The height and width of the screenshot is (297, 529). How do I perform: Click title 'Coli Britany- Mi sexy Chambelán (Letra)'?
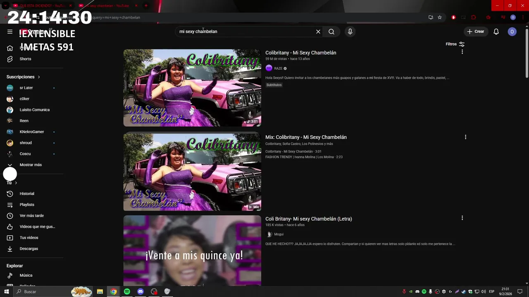[x=309, y=219]
